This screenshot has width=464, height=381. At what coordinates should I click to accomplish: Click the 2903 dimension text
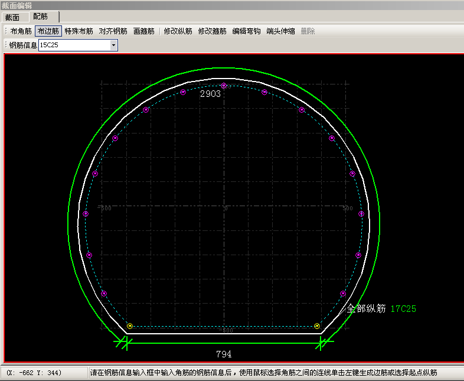(x=210, y=94)
